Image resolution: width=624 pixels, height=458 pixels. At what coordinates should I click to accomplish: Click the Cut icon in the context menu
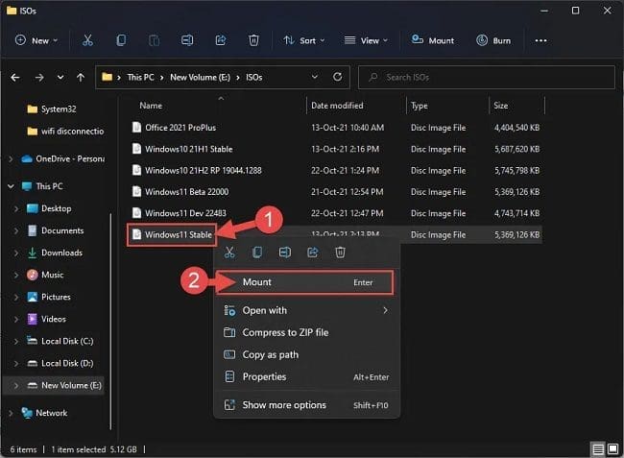[x=229, y=253]
